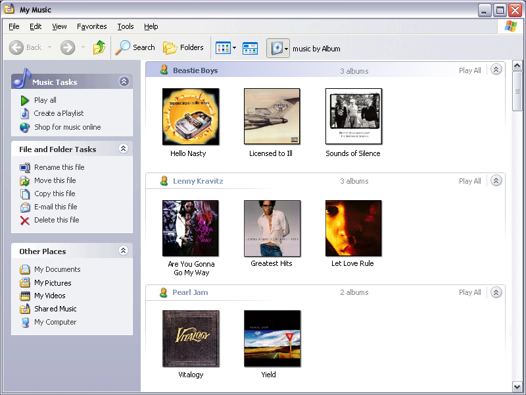Image resolution: width=526 pixels, height=395 pixels.
Task: Select the Licensed to Ill album cover
Action: (272, 117)
